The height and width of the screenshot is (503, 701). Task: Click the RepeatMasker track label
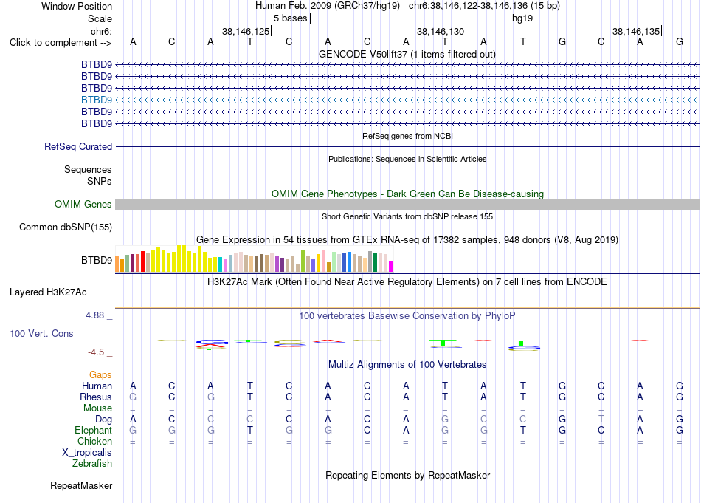click(81, 485)
